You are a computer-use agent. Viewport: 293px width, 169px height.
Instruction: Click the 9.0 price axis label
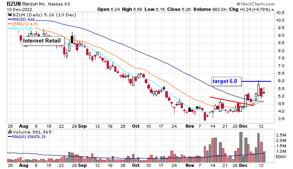(x=281, y=35)
